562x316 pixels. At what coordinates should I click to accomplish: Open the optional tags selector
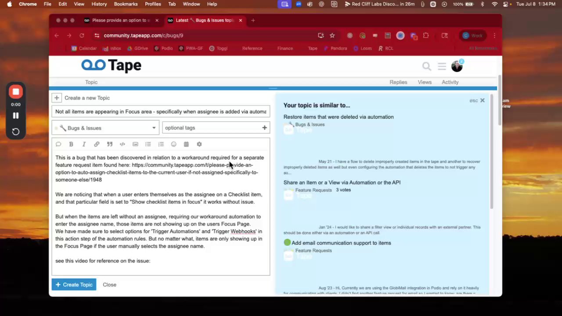coord(216,128)
